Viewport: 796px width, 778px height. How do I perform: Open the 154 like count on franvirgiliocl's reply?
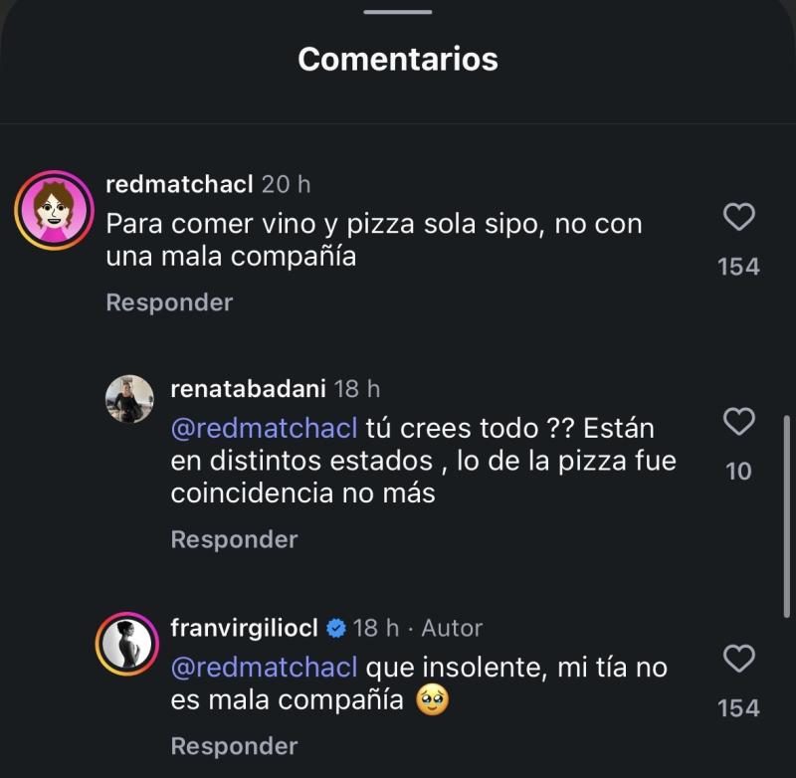pos(738,708)
